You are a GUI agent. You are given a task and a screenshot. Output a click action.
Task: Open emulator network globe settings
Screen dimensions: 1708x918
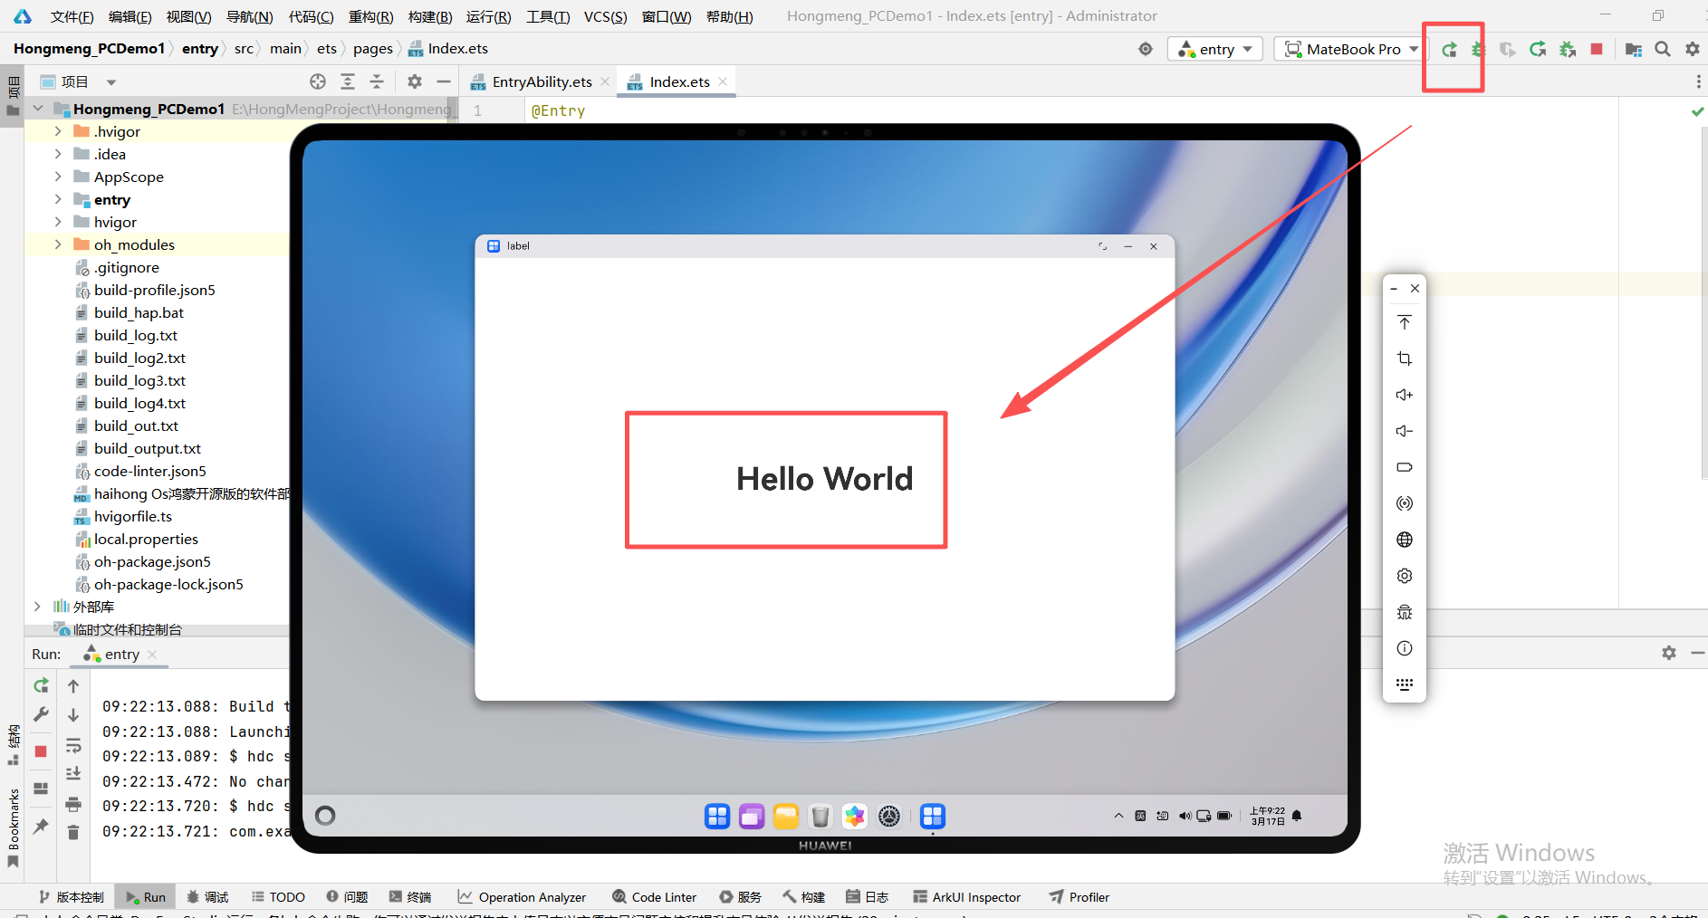click(1405, 540)
